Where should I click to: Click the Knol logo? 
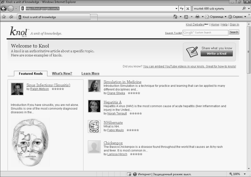coord(19,32)
